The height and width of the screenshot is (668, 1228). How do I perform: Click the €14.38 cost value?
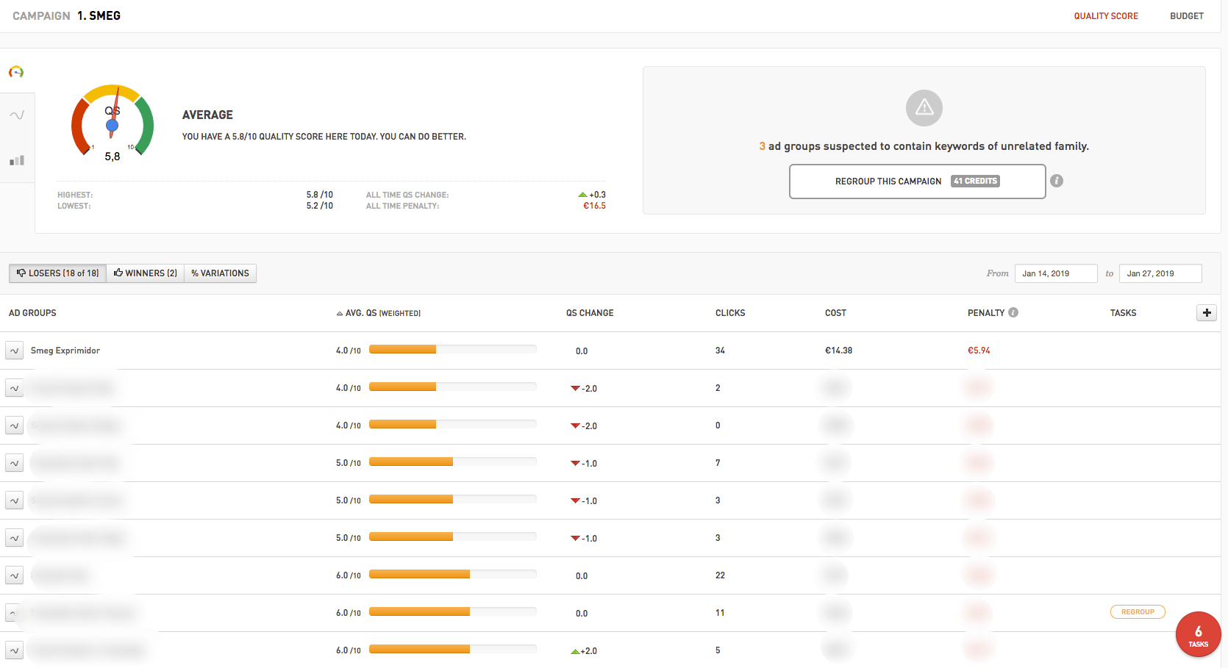point(838,351)
